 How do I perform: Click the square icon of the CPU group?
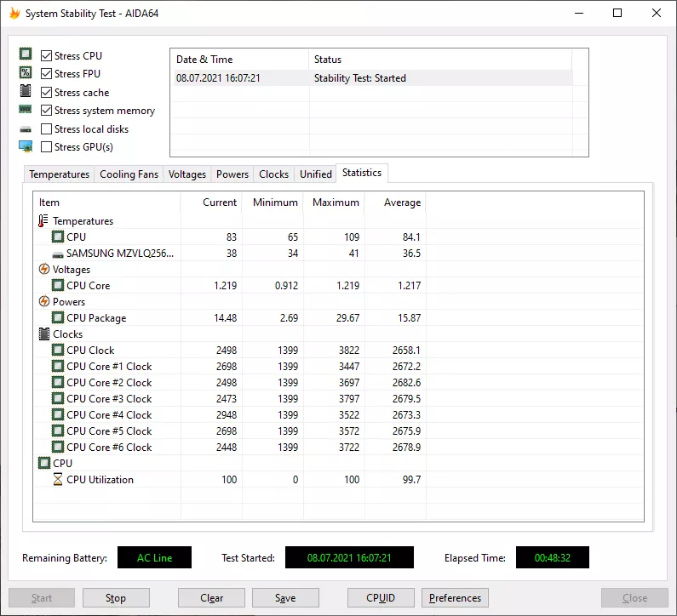[x=44, y=464]
